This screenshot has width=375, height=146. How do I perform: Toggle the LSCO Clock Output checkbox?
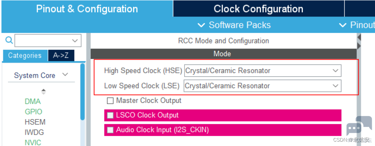click(110, 115)
